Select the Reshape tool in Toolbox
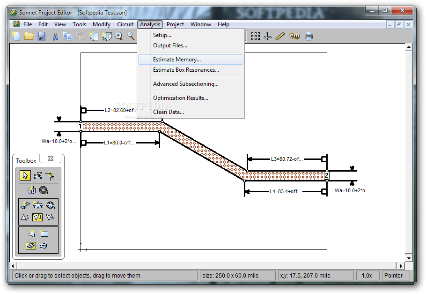This screenshot has height=294, width=426. point(38,175)
